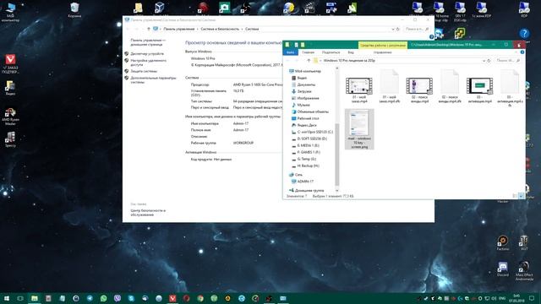Open the Корзина desktop icon

74,9
